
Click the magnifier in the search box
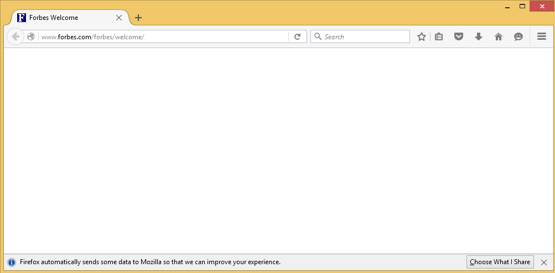(318, 36)
